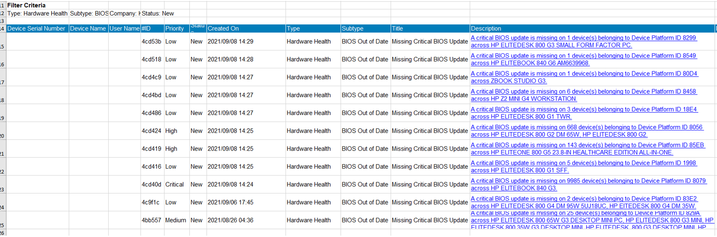Select the Device Serial Number column header
This screenshot has height=237, width=717.
[37, 28]
